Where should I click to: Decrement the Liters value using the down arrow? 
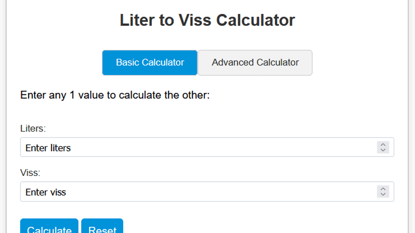tap(383, 150)
